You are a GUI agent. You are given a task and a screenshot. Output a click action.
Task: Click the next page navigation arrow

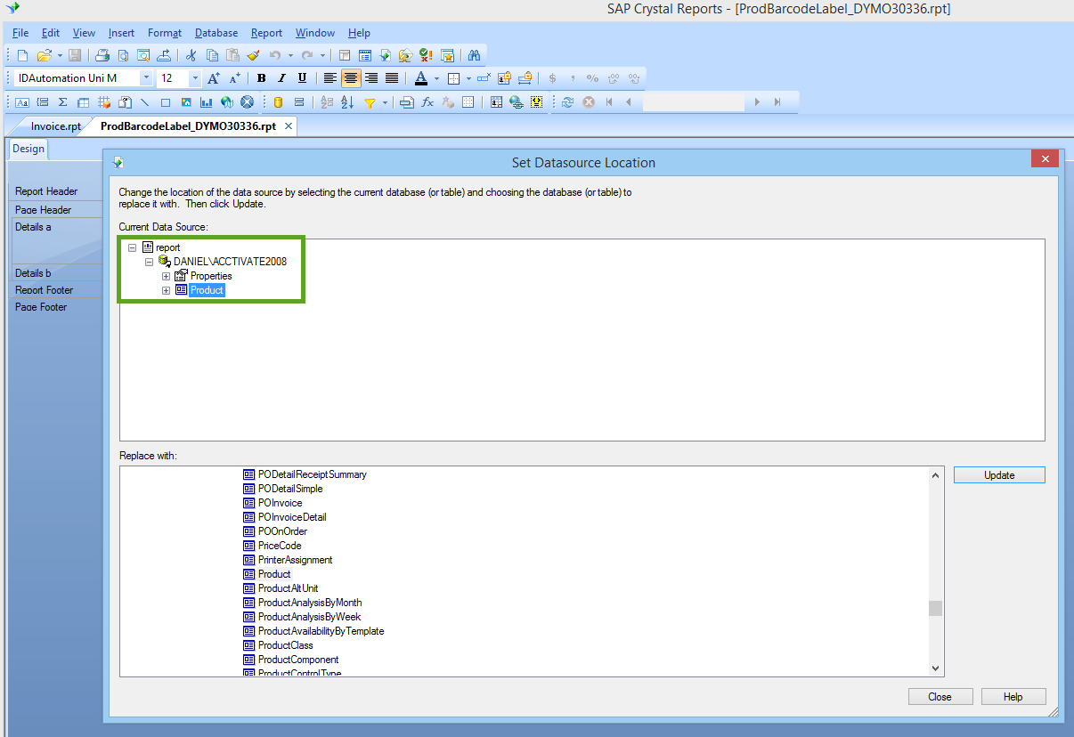click(758, 102)
